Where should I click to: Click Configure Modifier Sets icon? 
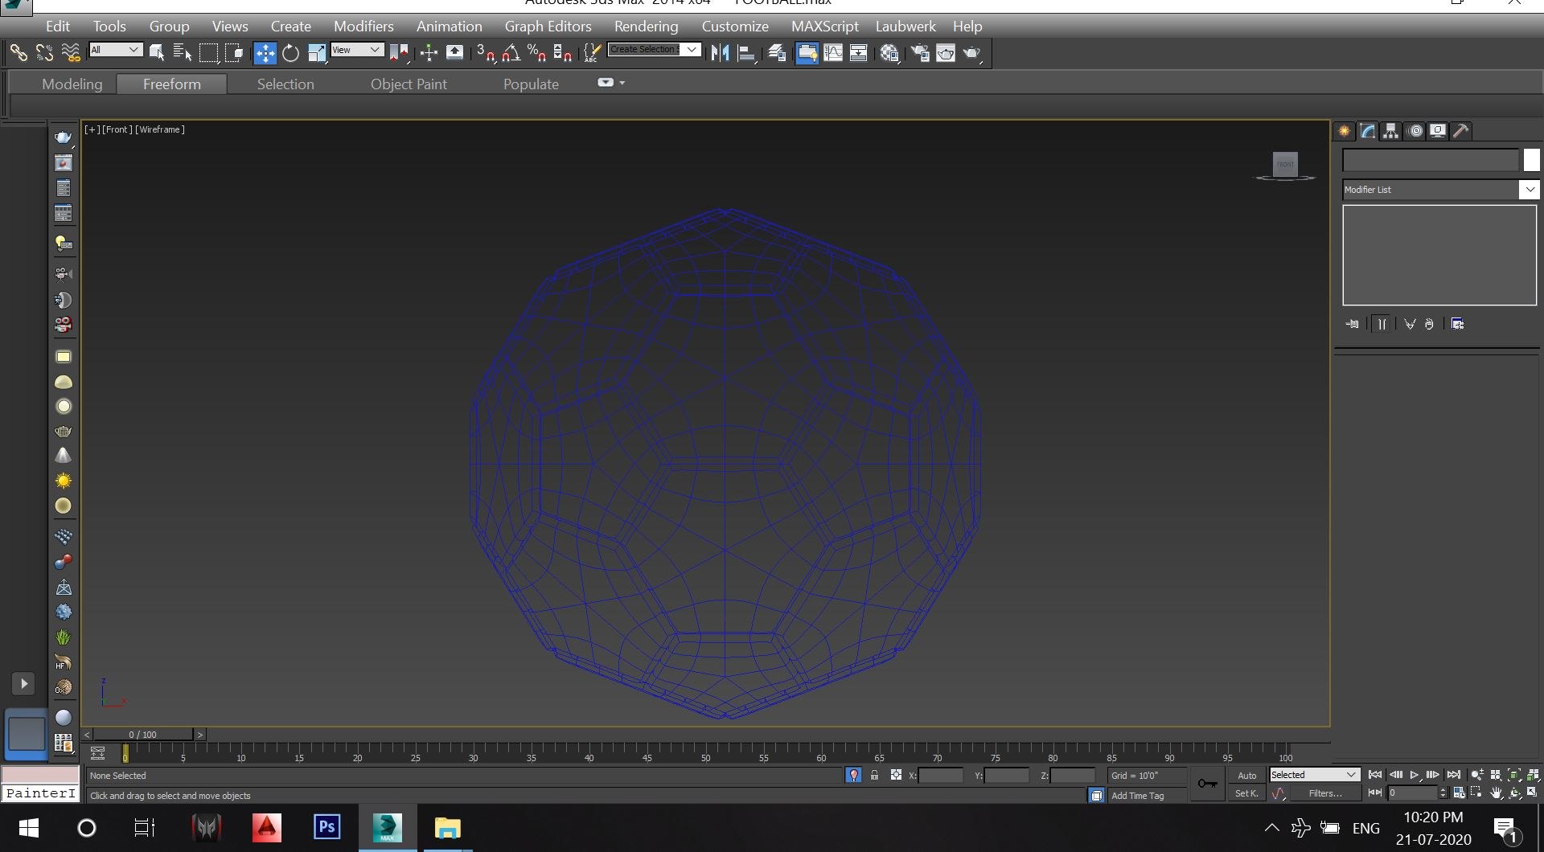coord(1458,324)
